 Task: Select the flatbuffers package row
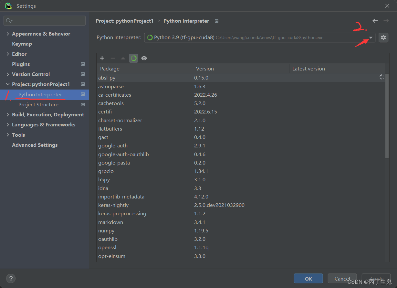[241, 129]
